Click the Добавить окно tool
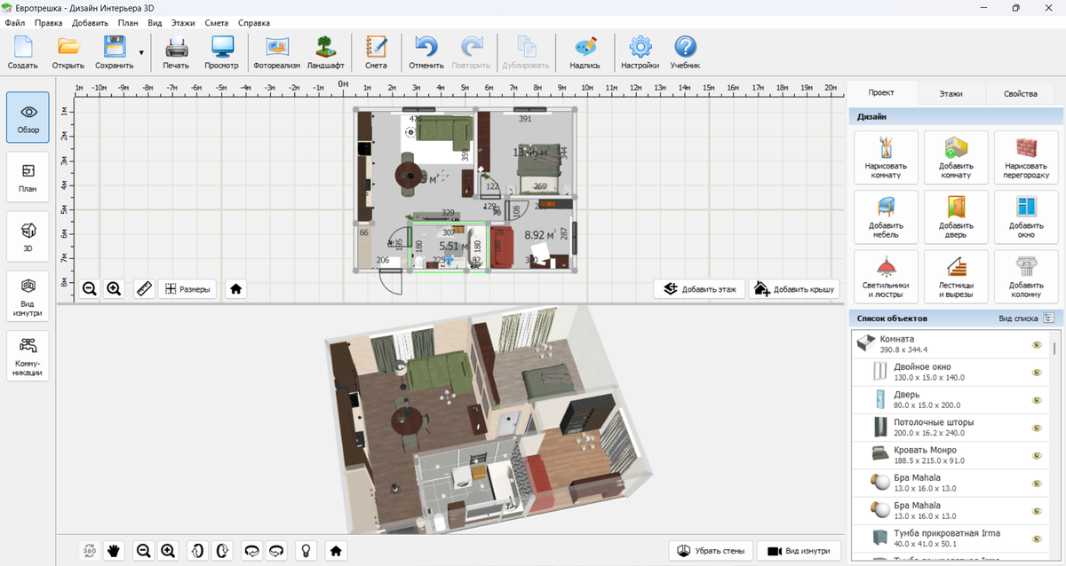Image resolution: width=1066 pixels, height=566 pixels. click(x=1026, y=216)
